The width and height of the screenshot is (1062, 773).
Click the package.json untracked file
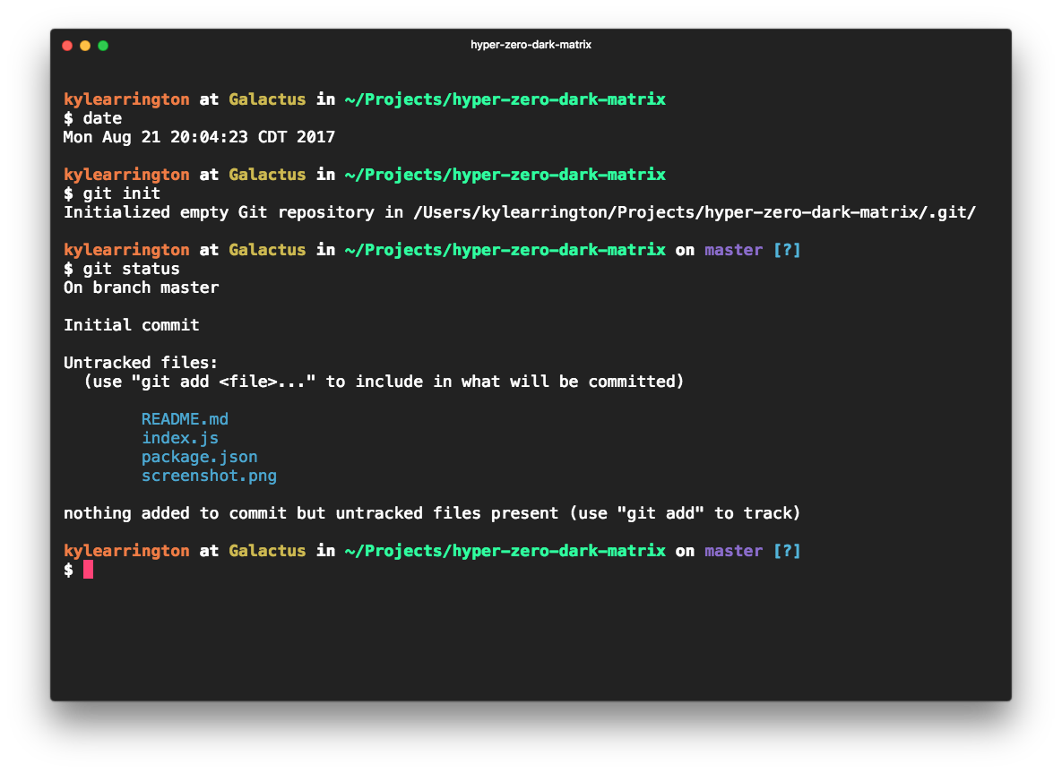pos(199,456)
